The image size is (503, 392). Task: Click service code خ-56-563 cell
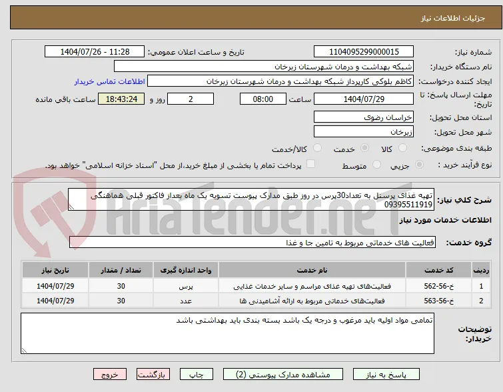point(438,301)
